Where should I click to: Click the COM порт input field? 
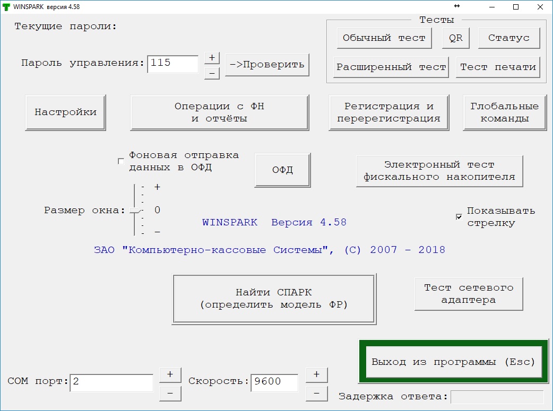click(111, 383)
